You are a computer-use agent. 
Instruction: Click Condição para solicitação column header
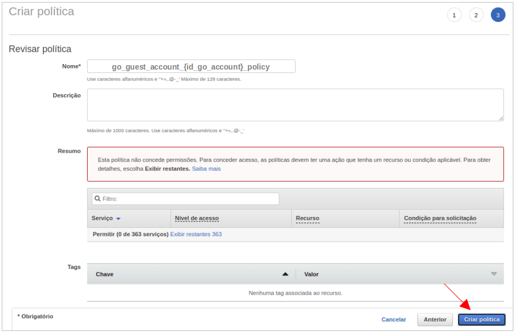point(440,218)
